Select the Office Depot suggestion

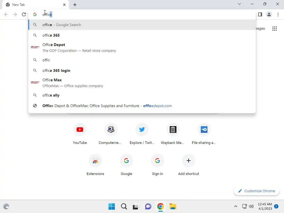[x=142, y=48]
